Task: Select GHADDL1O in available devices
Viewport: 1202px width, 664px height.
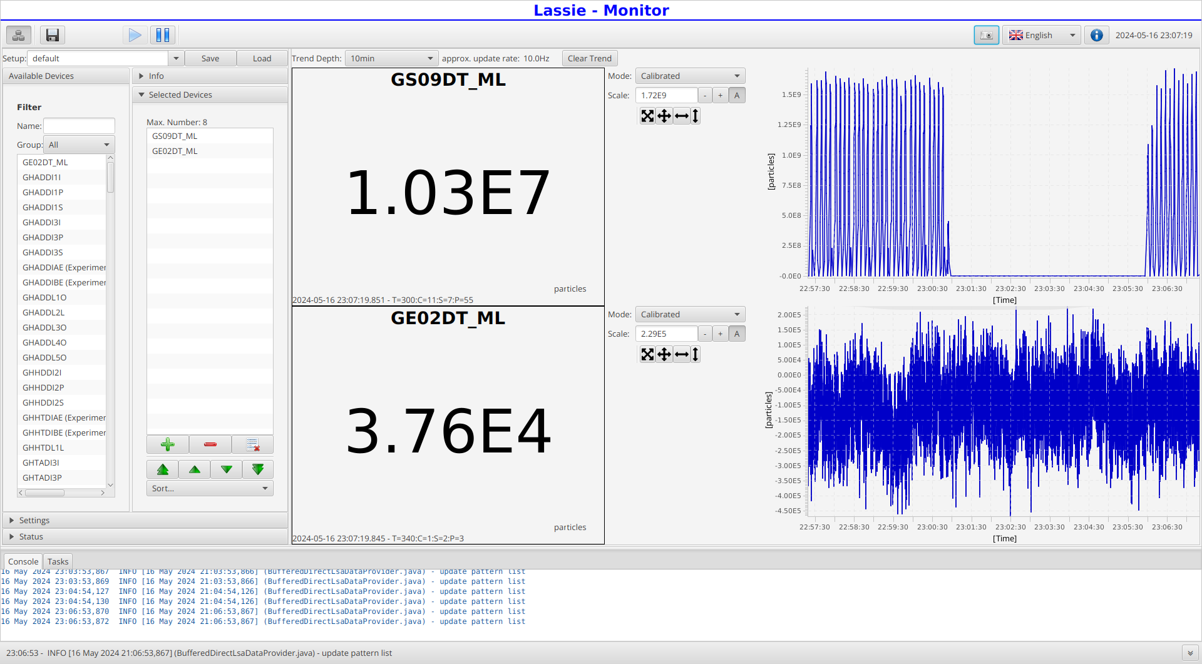Action: pos(62,297)
